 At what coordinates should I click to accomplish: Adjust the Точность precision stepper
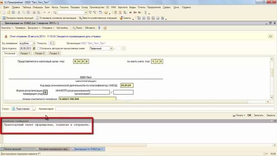pos(54,43)
